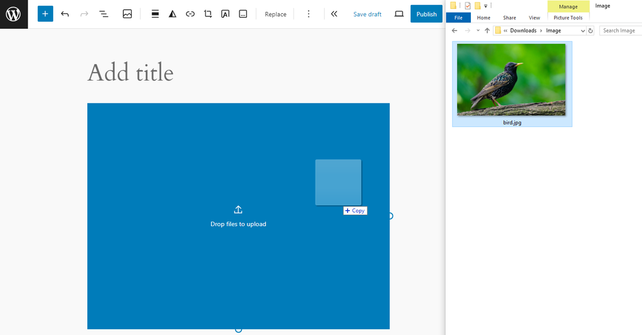Image resolution: width=642 pixels, height=335 pixels.
Task: Undo the last editor action
Action: [x=65, y=14]
